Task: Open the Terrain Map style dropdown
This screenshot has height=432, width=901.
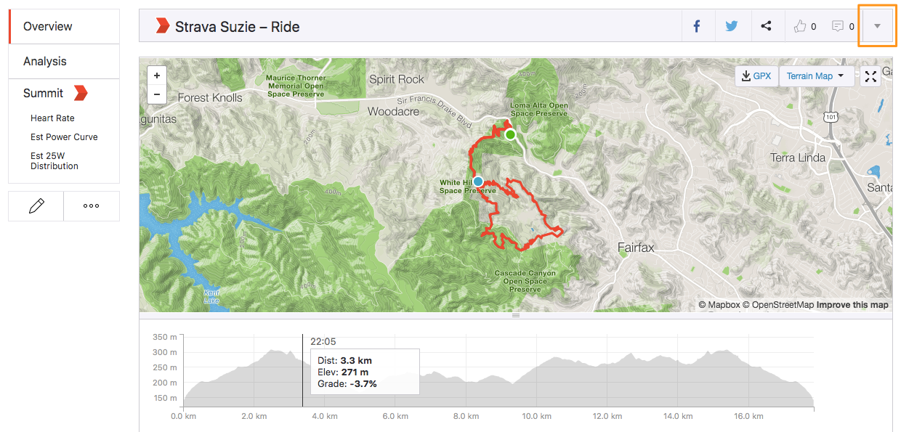Action: coord(816,75)
